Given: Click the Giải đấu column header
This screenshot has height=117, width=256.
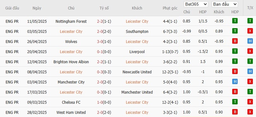Looking at the screenshot, I should pos(12,8).
